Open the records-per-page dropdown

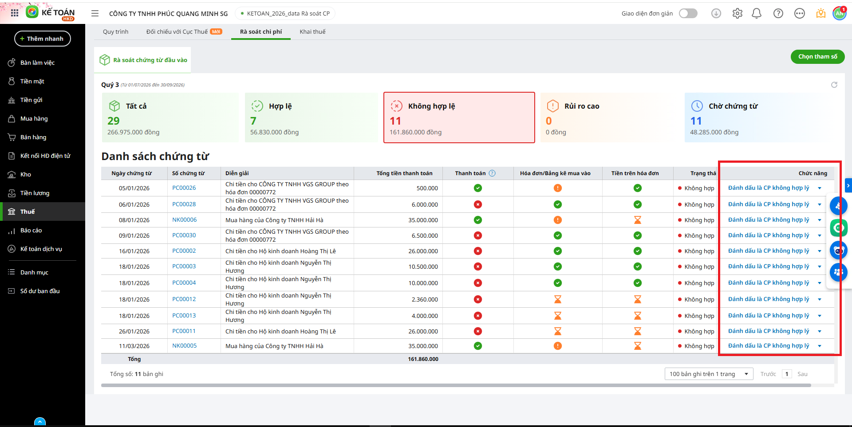coord(709,374)
